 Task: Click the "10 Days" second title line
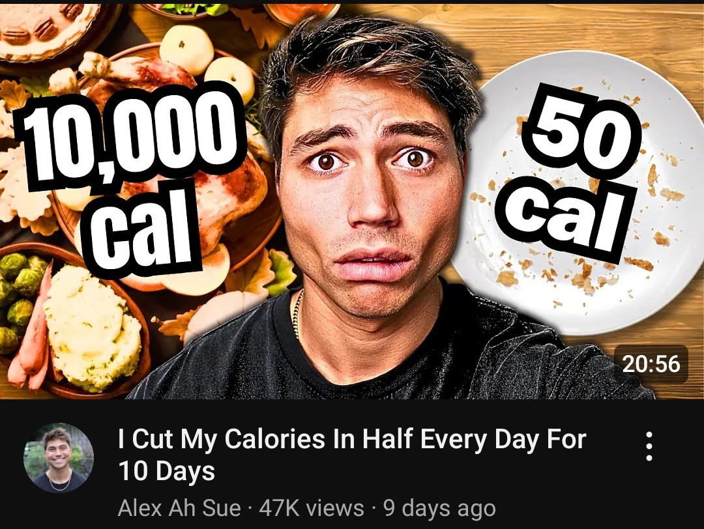click(167, 471)
